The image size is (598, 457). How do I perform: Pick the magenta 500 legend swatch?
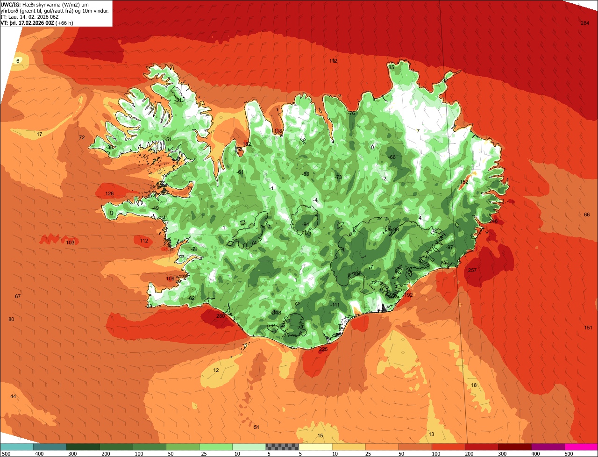click(x=581, y=447)
